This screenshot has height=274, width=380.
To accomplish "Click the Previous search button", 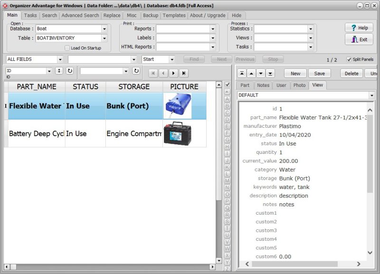I will click(x=245, y=59).
